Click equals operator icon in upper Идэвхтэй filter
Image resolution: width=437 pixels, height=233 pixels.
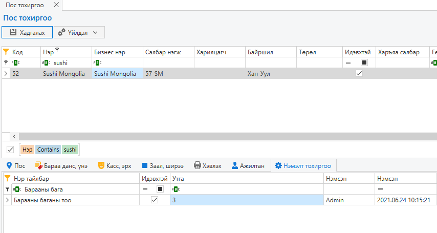pos(348,63)
